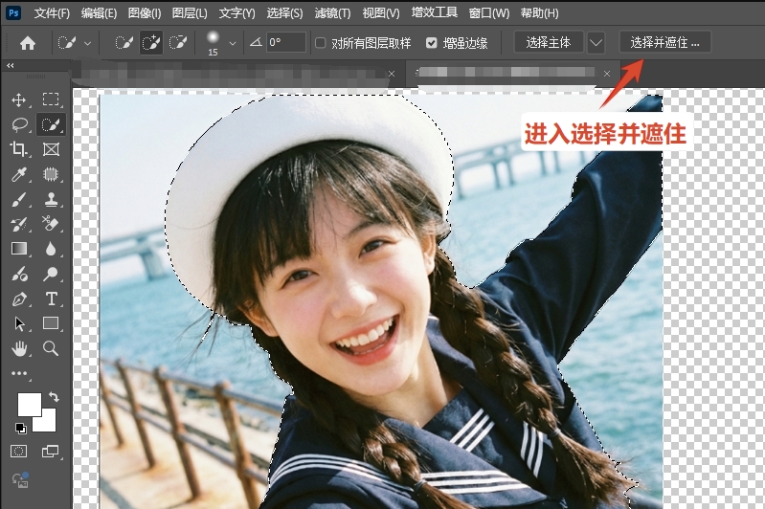Click the Home icon in options bar

tap(28, 43)
